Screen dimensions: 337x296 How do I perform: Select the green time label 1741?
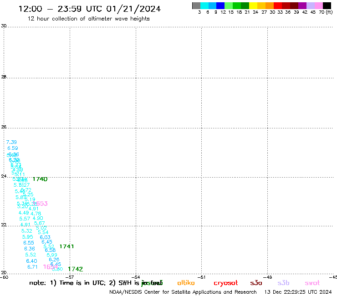[x=66, y=246]
